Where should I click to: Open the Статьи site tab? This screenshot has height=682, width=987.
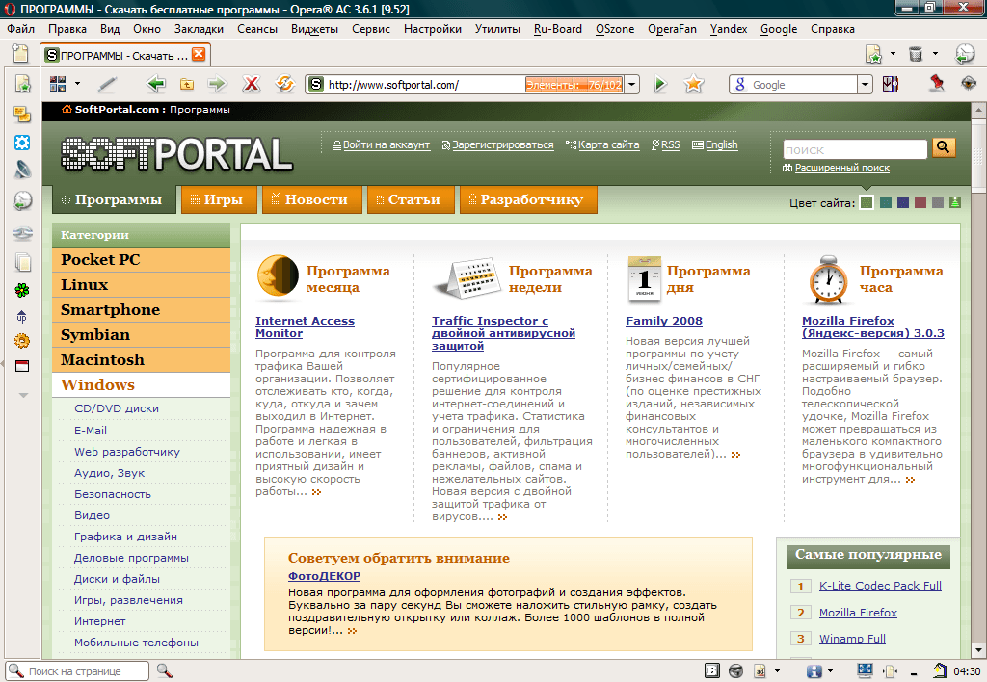pos(410,199)
